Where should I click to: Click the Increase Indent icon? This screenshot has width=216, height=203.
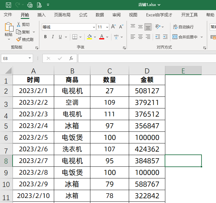point(165,37)
